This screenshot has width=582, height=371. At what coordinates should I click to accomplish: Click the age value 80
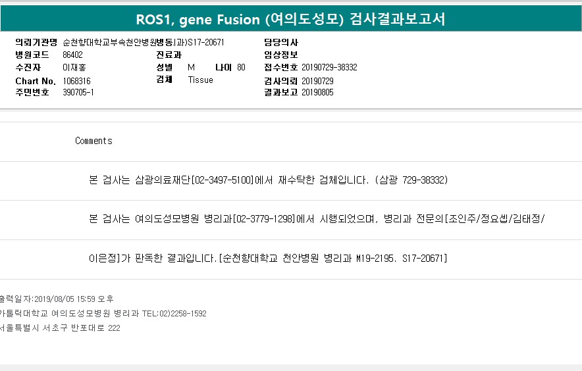pos(241,67)
